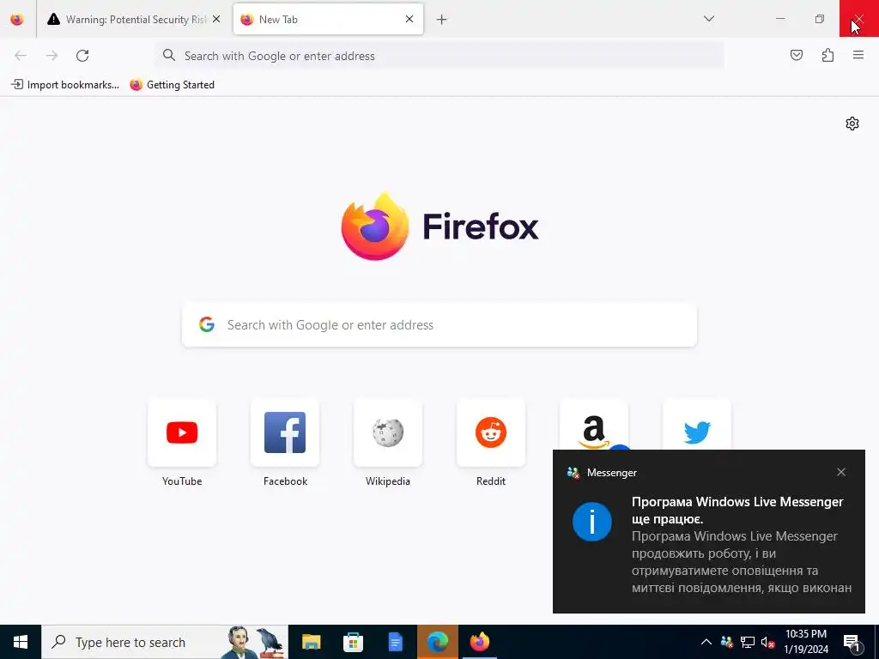Open the Twitter shortcut tile
This screenshot has height=659, width=879.
tap(697, 425)
